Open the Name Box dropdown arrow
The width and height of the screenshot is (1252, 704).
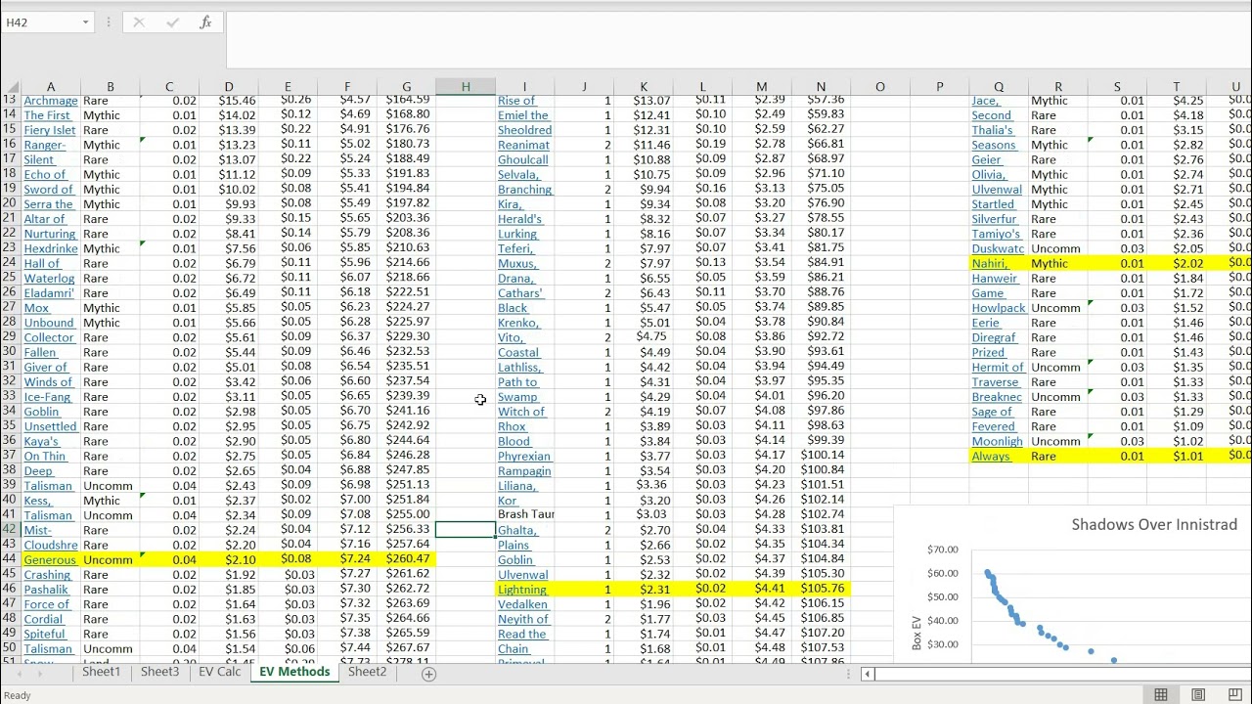point(85,22)
